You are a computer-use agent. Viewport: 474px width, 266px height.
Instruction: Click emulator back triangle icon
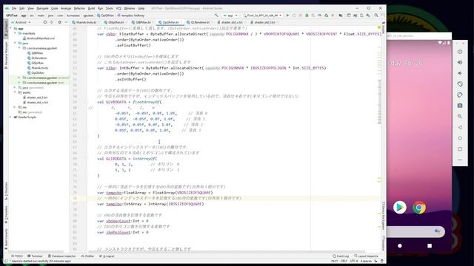(460, 127)
